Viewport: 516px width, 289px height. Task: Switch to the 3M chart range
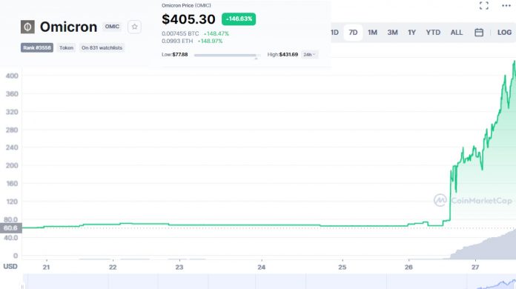click(x=392, y=33)
